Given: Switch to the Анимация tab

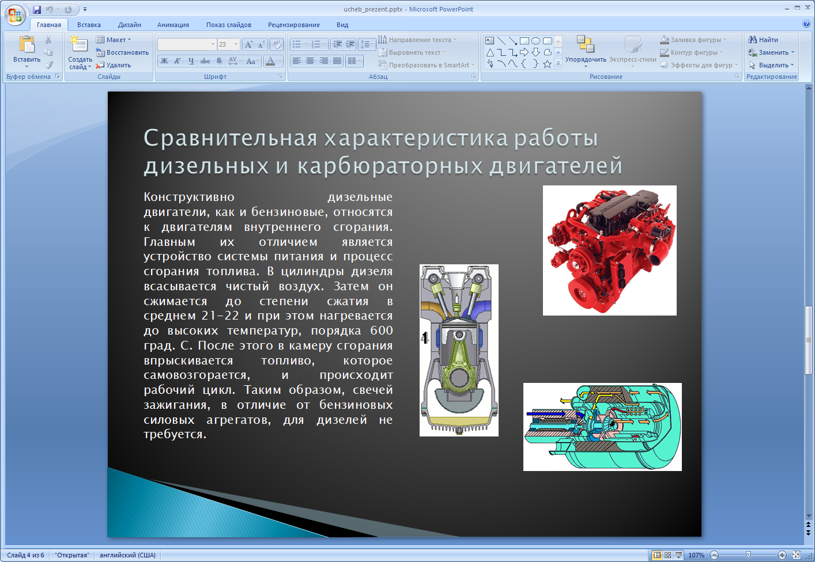Looking at the screenshot, I should pyautogui.click(x=173, y=25).
